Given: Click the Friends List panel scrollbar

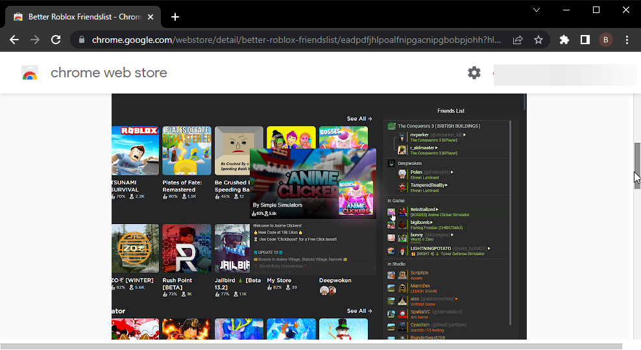Looking at the screenshot, I should coord(510,223).
